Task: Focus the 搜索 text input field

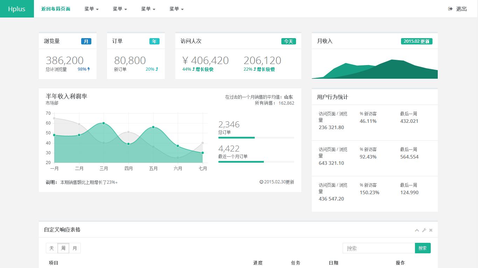Action: coord(379,248)
